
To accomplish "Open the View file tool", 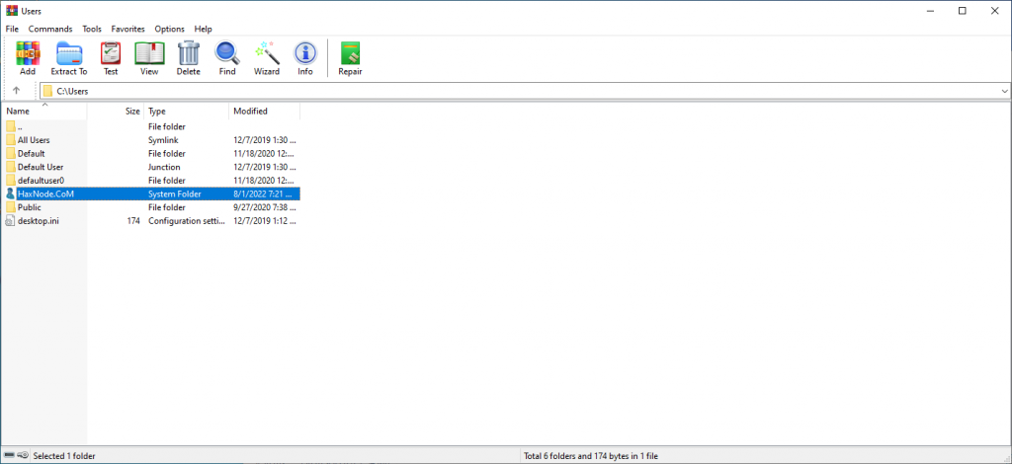I will coord(149,58).
